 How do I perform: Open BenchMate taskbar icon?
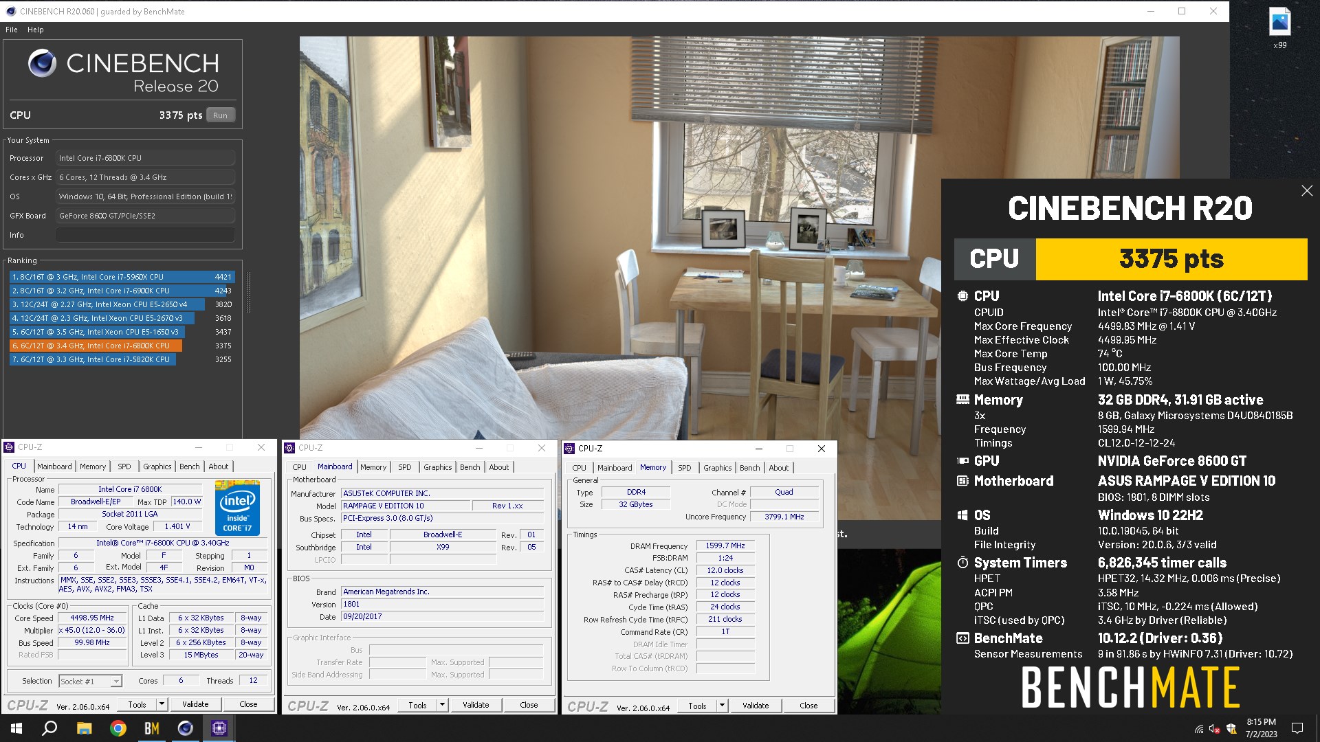151,728
